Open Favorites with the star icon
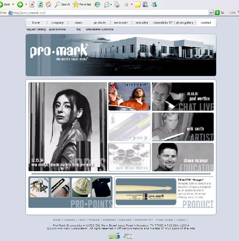Viewport: 239px width, 241px height. pos(82,4)
